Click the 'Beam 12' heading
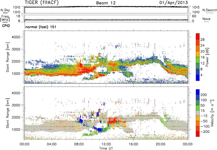Screen dimensions: 217x150 [106, 3]
